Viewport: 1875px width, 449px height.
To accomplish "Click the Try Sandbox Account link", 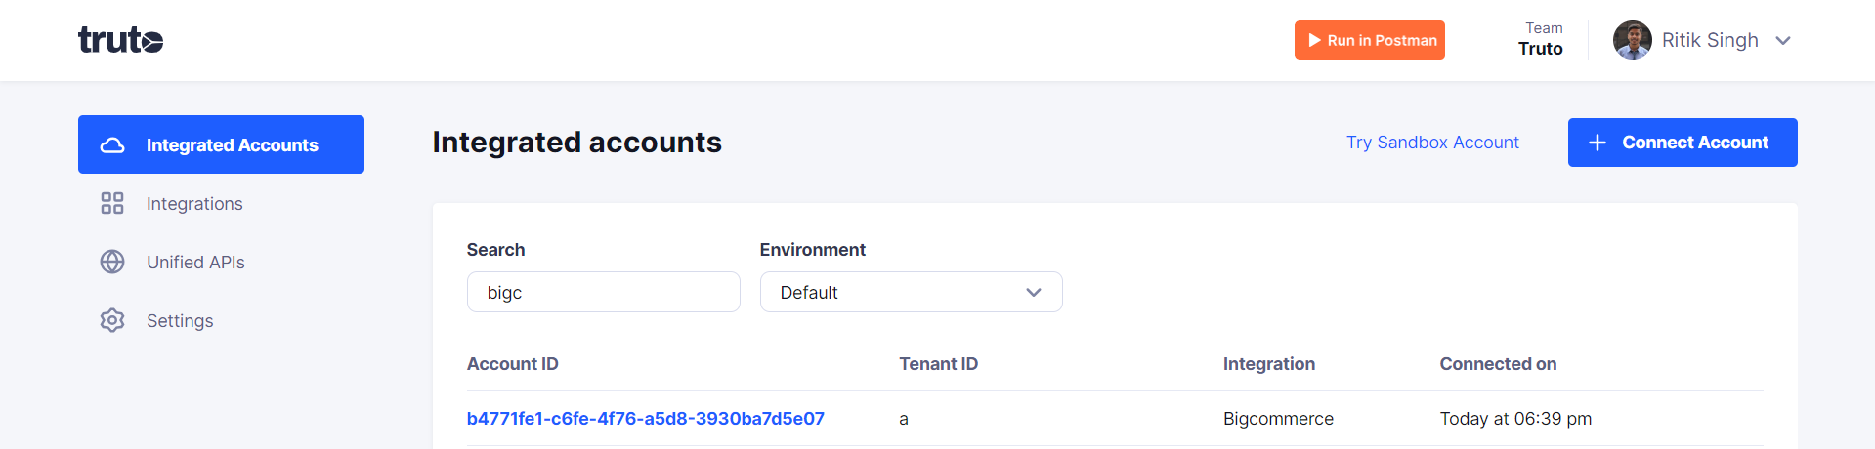I will 1432,143.
